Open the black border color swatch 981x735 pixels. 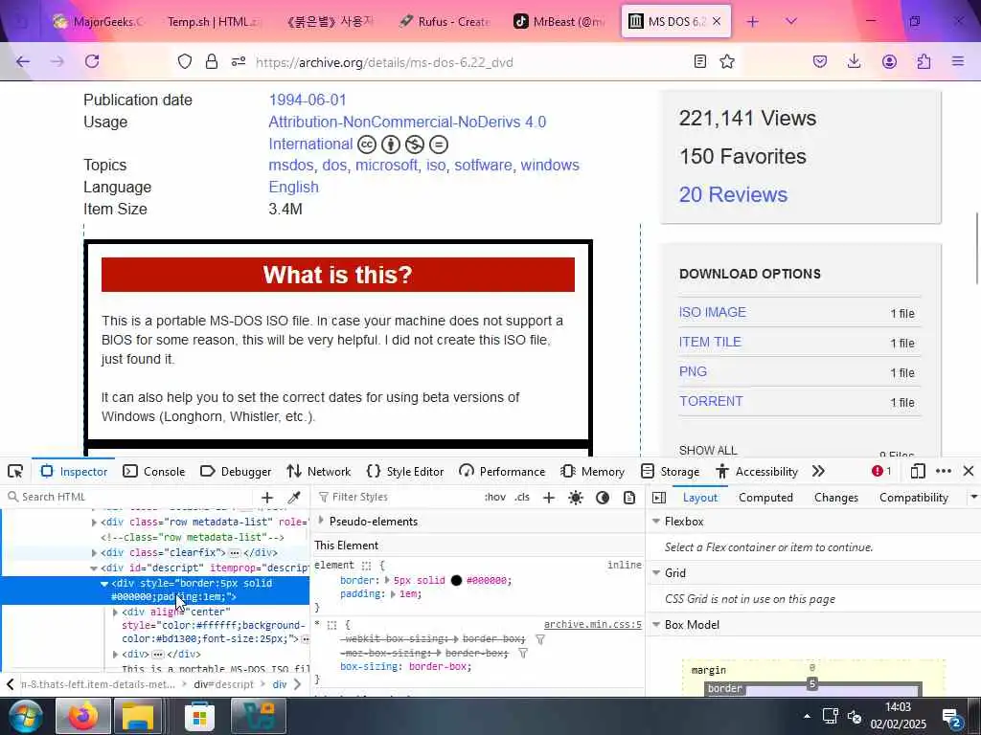point(456,580)
